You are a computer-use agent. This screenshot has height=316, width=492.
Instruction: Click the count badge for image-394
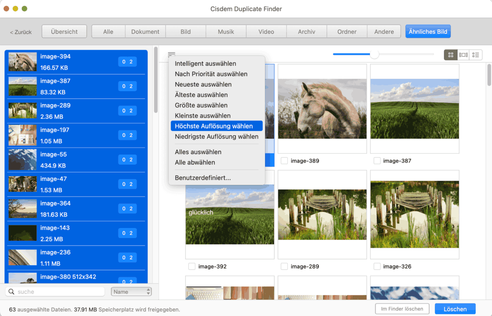tap(128, 62)
